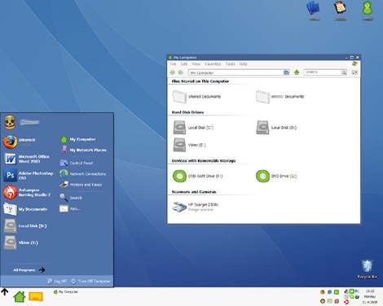Select Local Disk (C:) in My Computer window
The image size is (383, 306).
click(193, 128)
